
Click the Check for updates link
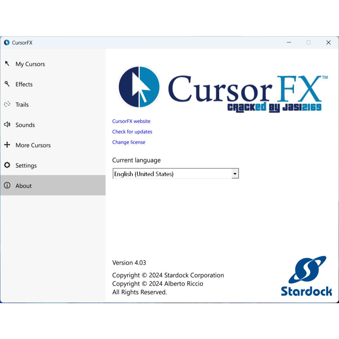tap(132, 132)
